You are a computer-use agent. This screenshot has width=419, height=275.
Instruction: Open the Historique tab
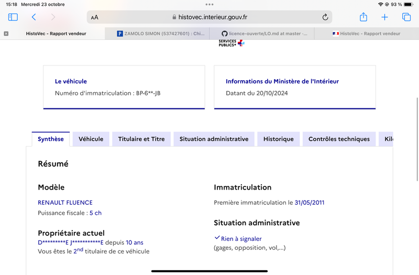(279, 139)
